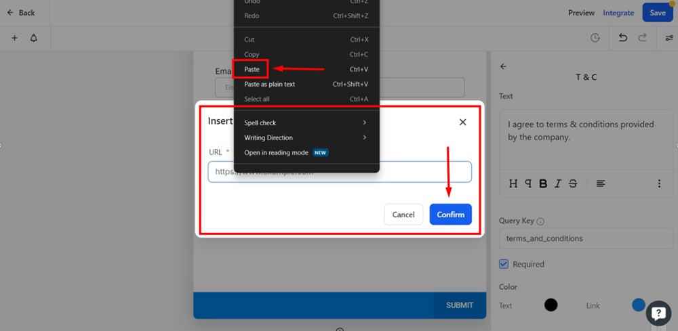Open the Integrate link

tap(618, 12)
